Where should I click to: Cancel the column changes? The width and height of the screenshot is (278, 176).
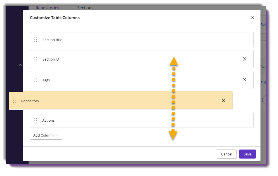(227, 154)
